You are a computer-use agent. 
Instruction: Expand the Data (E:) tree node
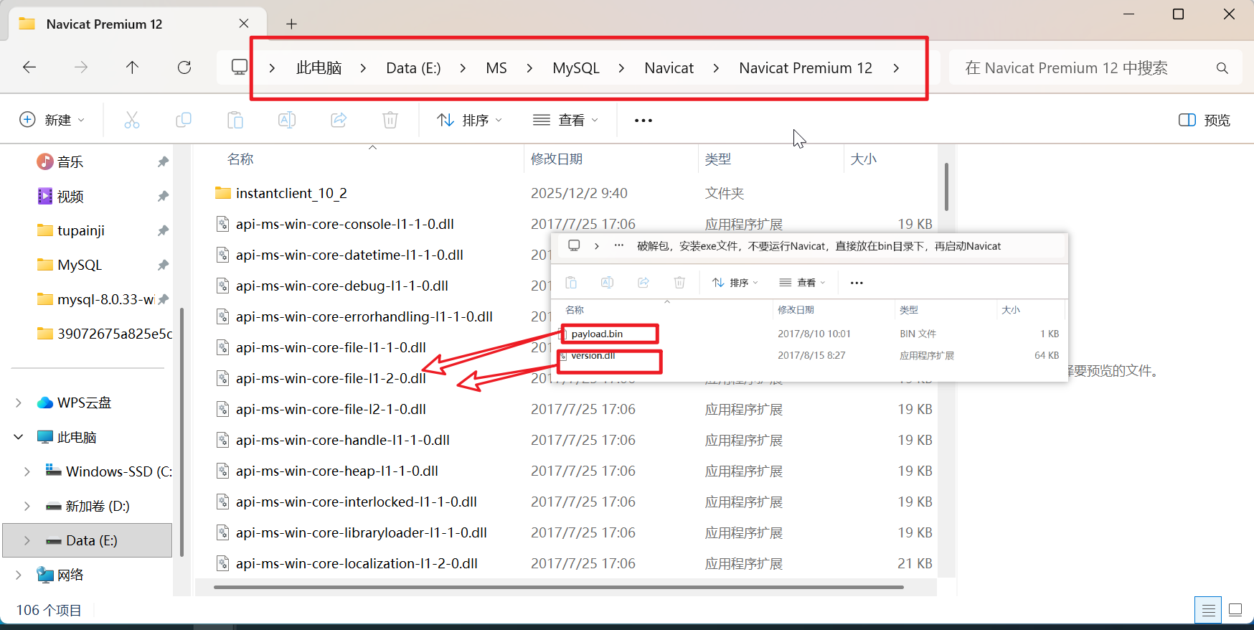27,540
